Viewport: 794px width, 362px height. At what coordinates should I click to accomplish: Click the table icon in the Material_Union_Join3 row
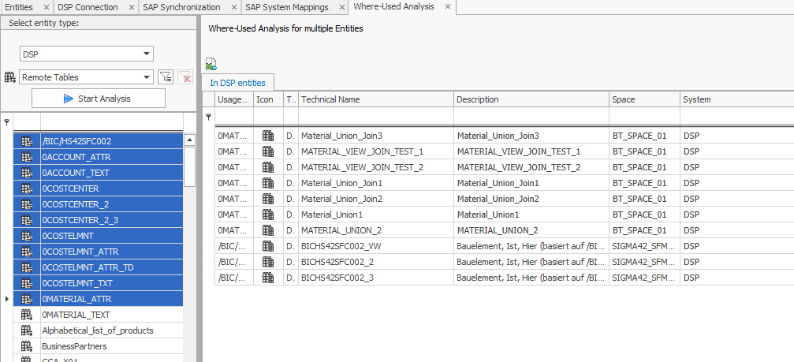pyautogui.click(x=268, y=136)
